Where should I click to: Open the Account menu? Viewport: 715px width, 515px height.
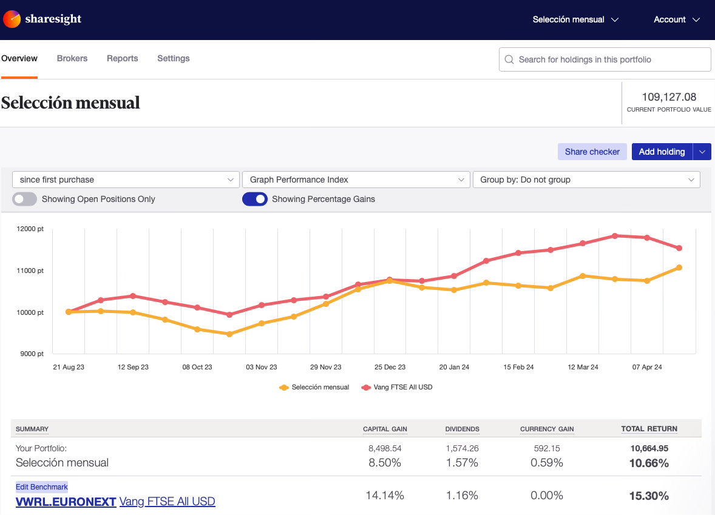pyautogui.click(x=677, y=19)
